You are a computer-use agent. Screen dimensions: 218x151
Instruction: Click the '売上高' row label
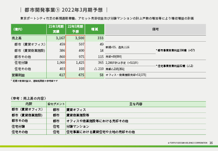click(x=17, y=38)
